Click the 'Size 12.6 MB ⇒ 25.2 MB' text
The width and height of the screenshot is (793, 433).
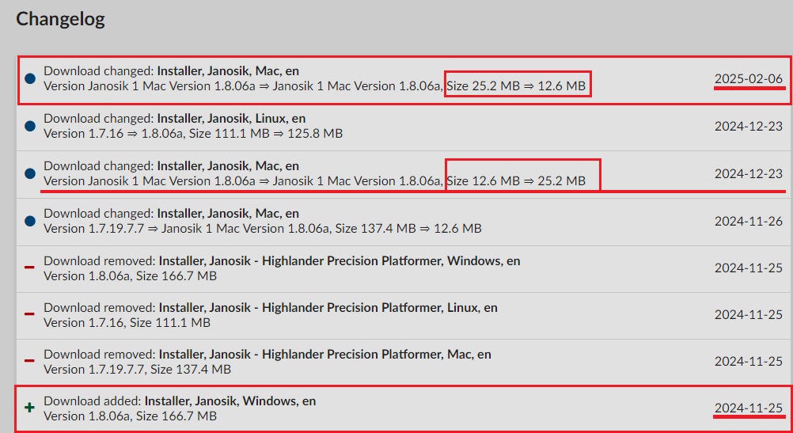tap(516, 181)
